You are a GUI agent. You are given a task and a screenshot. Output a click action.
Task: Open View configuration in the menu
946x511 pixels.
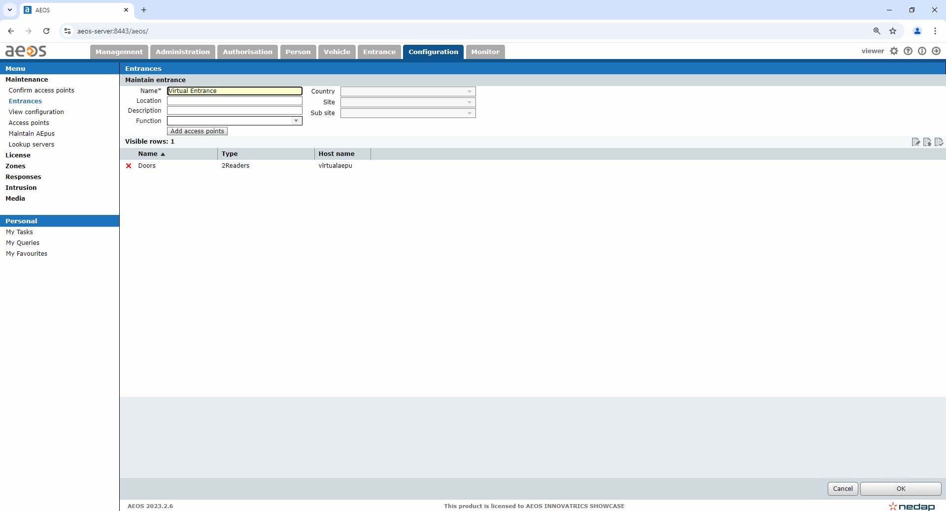pos(36,112)
